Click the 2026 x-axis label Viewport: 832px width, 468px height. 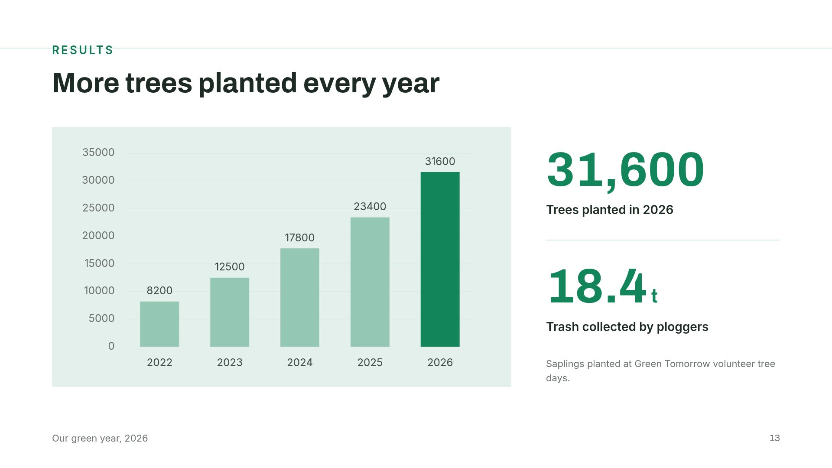440,363
